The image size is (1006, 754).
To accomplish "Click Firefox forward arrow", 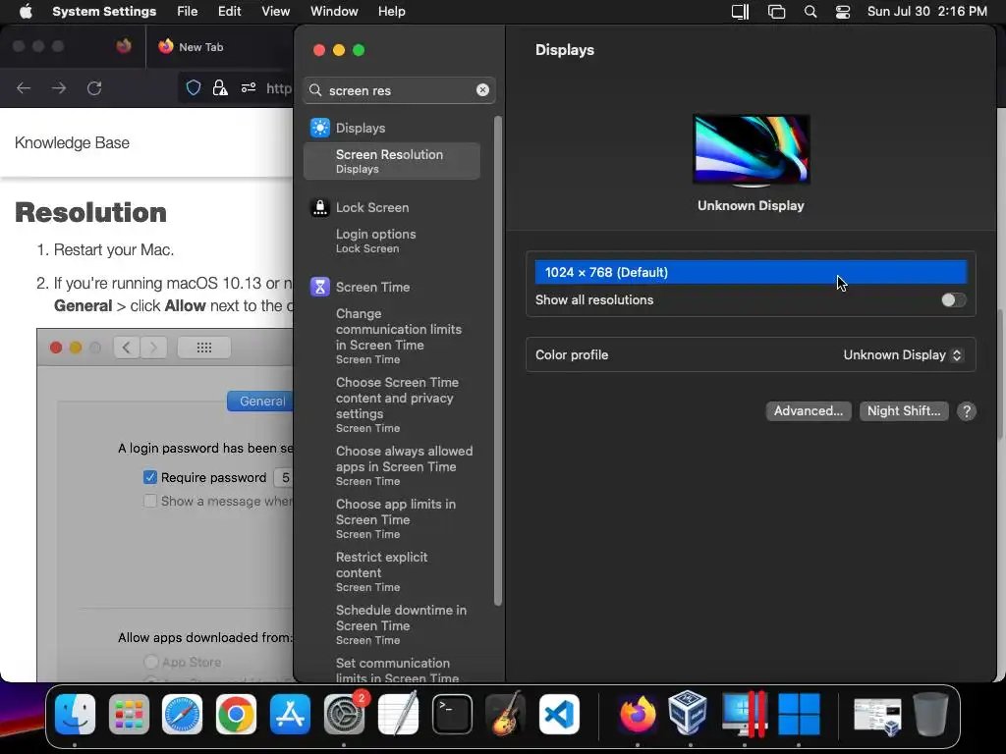I will pyautogui.click(x=59, y=87).
